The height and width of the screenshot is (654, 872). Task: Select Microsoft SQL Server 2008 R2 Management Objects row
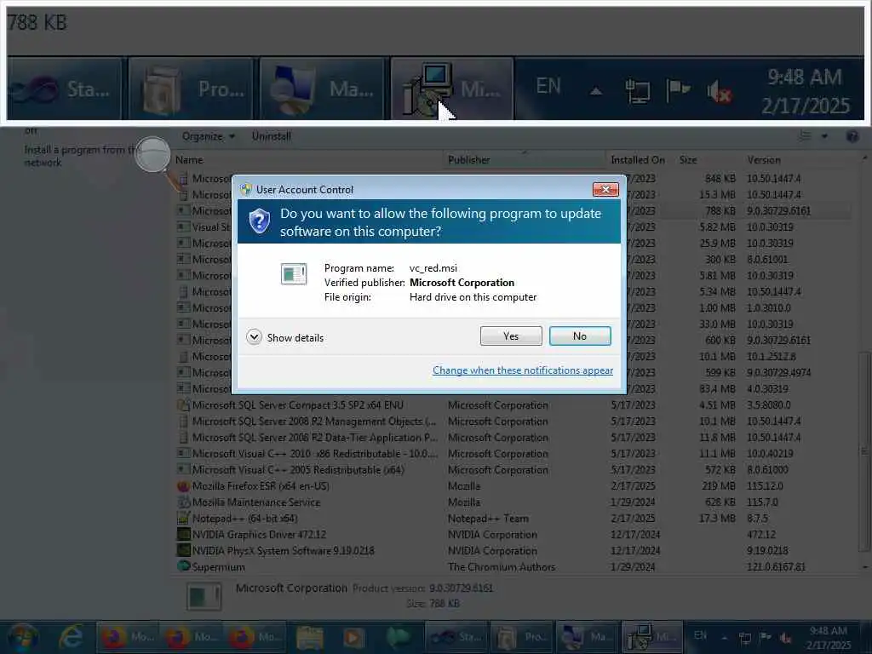[512, 422]
